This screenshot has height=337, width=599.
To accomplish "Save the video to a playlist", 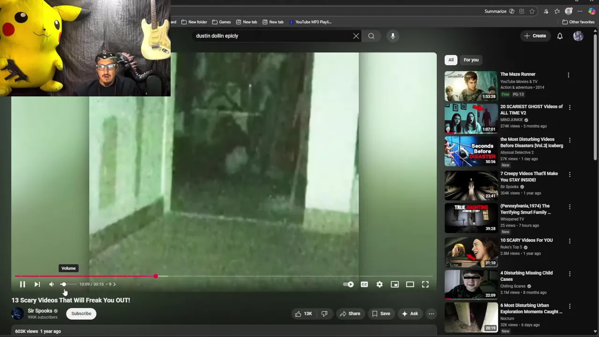I will coord(380,314).
